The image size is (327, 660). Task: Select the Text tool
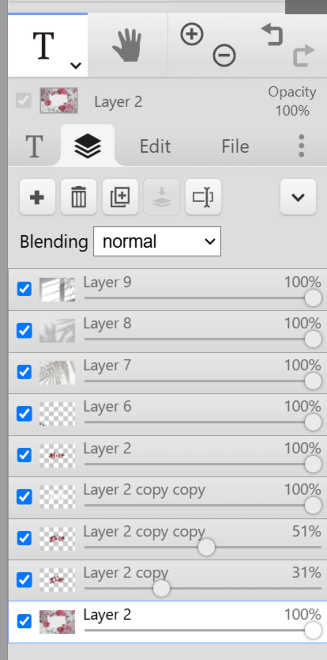[x=43, y=46]
